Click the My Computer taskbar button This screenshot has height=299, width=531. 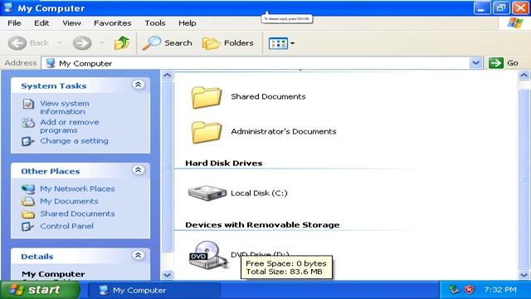click(x=154, y=290)
